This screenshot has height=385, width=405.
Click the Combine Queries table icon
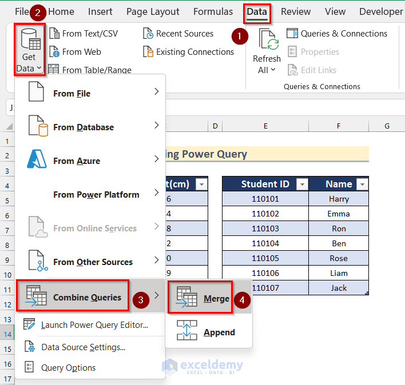37,296
